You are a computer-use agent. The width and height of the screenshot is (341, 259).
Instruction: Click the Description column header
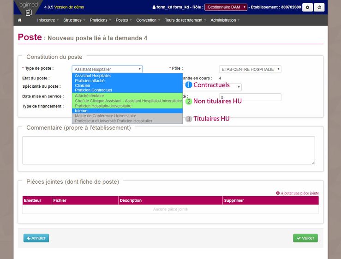point(171,200)
